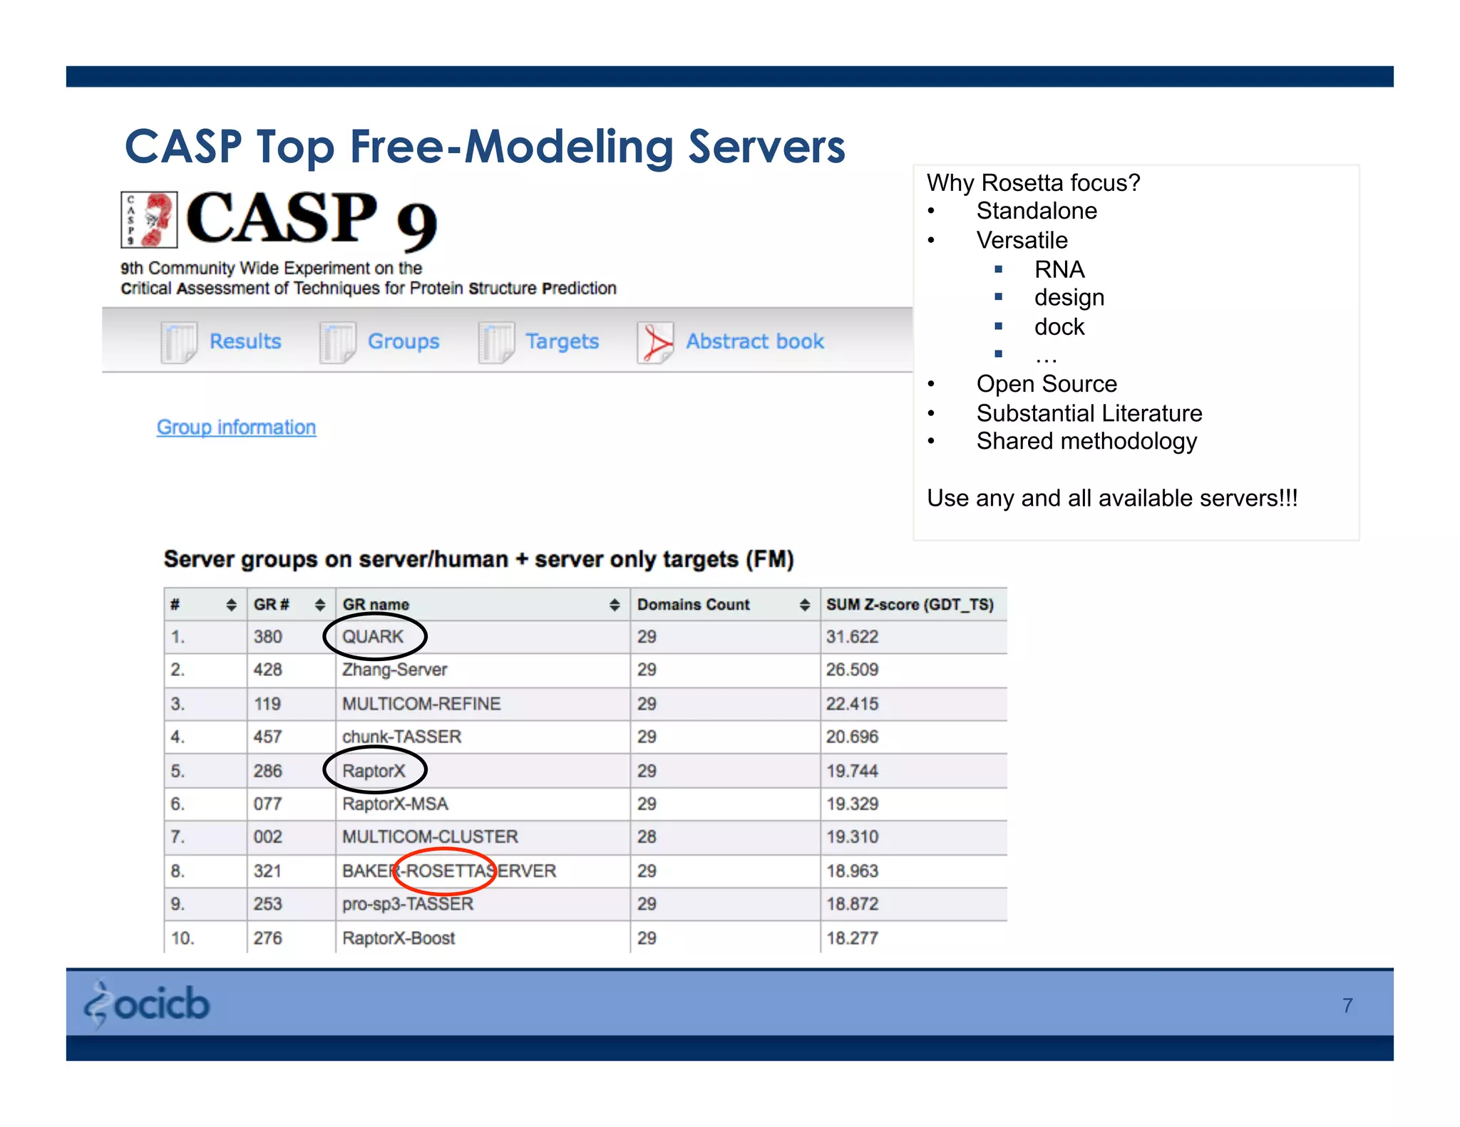Sort table by the GR # column arrows

(x=320, y=605)
